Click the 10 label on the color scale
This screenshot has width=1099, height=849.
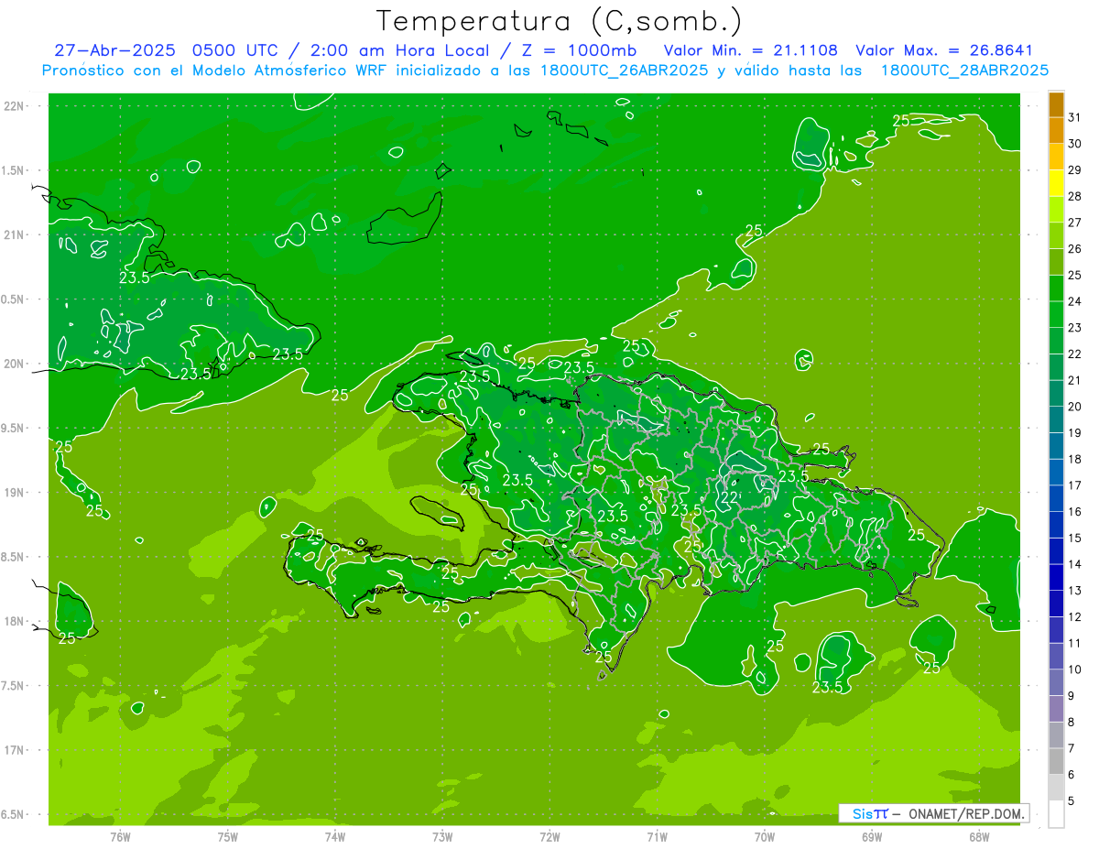pos(1075,669)
